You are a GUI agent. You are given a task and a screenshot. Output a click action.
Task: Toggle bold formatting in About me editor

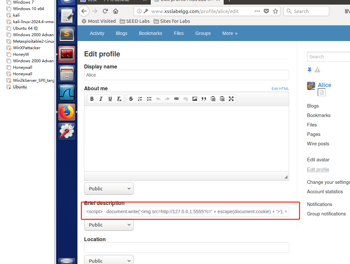pos(92,99)
